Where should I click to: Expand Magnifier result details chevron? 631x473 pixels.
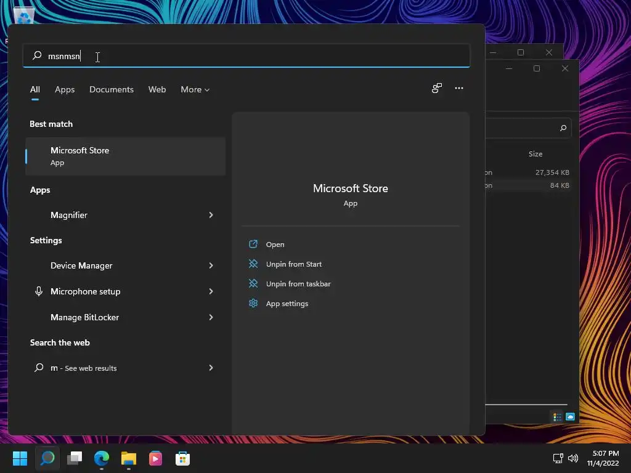click(211, 215)
